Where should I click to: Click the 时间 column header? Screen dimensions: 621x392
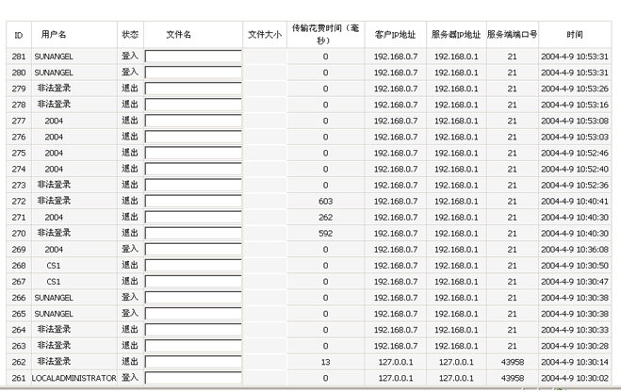click(x=575, y=35)
